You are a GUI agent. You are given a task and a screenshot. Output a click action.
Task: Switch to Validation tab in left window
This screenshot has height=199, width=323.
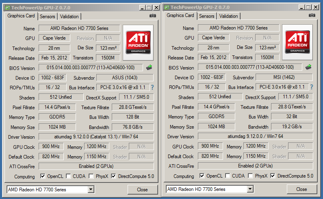(69, 17)
